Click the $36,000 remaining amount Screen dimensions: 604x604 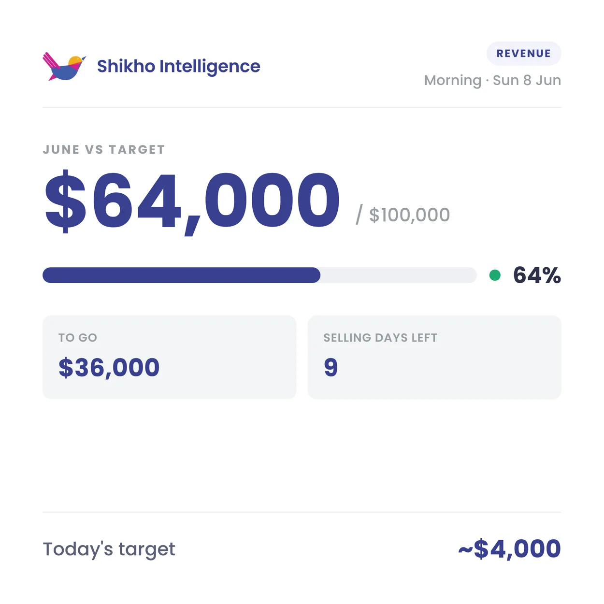(x=109, y=368)
